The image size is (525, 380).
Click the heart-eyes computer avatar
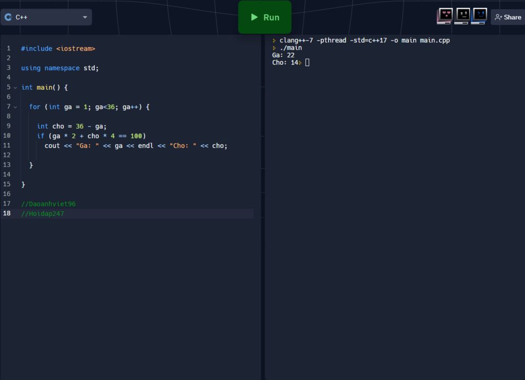tap(445, 16)
